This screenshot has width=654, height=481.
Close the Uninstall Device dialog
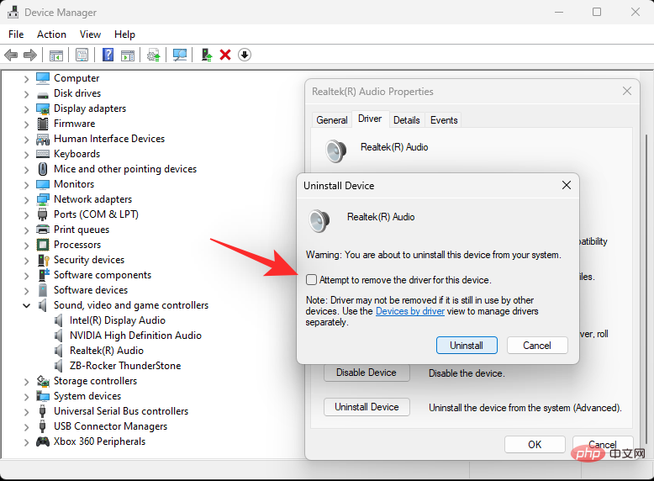click(x=568, y=185)
